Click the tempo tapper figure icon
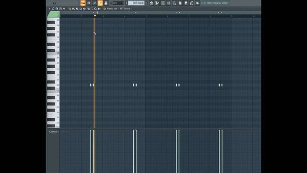This screenshot has height=173, width=307. [192, 3]
